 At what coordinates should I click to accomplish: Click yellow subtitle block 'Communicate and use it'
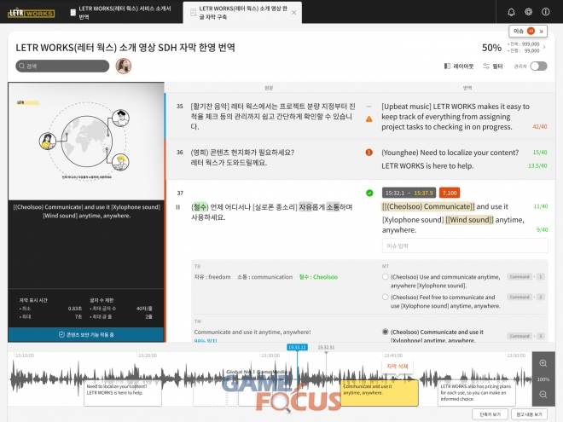click(379, 393)
